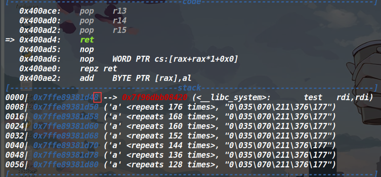Click the => current instruction marker
The width and height of the screenshot is (381, 177).
(x=10, y=40)
